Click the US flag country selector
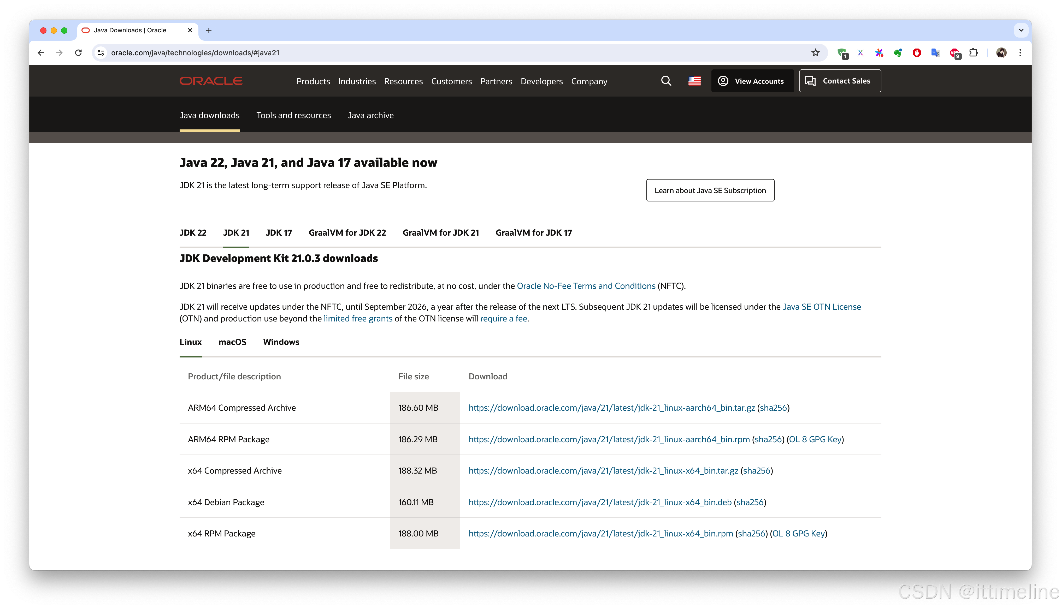 (x=694, y=81)
